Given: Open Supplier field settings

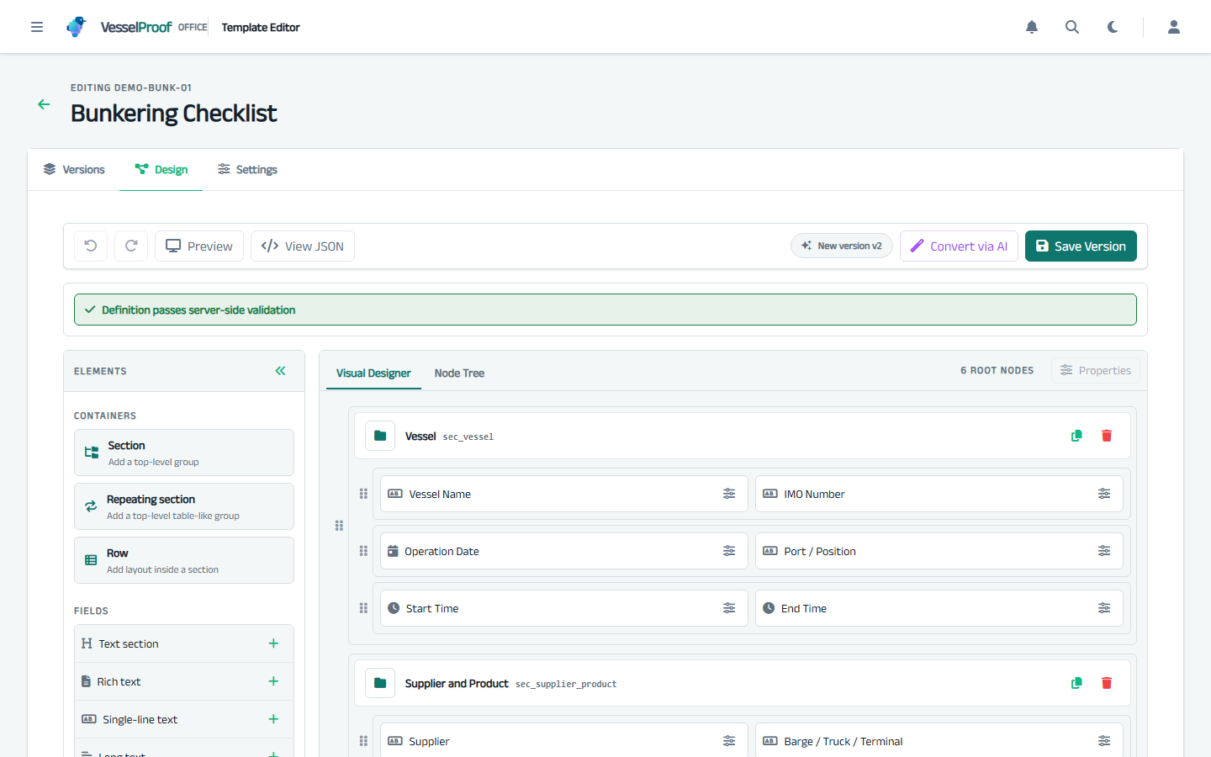Looking at the screenshot, I should coord(729,741).
